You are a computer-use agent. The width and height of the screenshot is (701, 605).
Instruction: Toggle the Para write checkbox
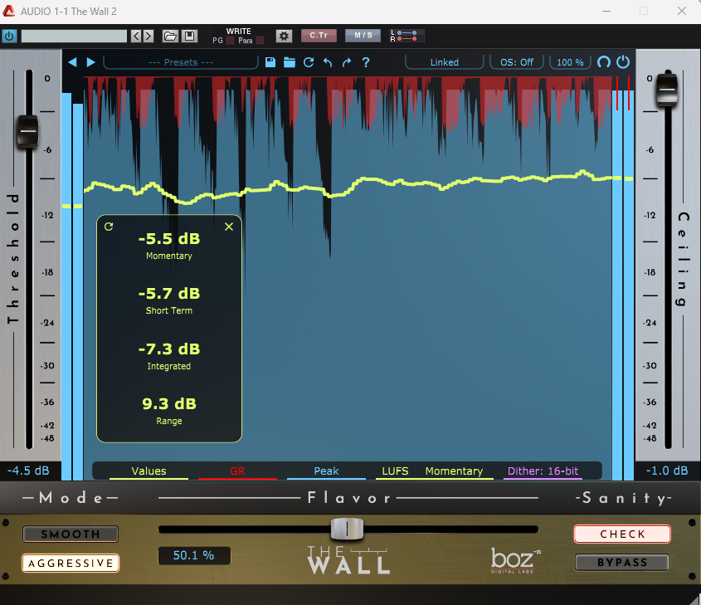coord(260,41)
